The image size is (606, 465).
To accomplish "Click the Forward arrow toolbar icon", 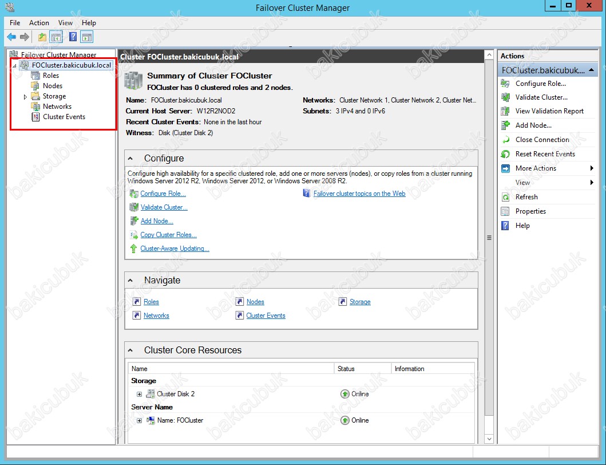I will [25, 37].
